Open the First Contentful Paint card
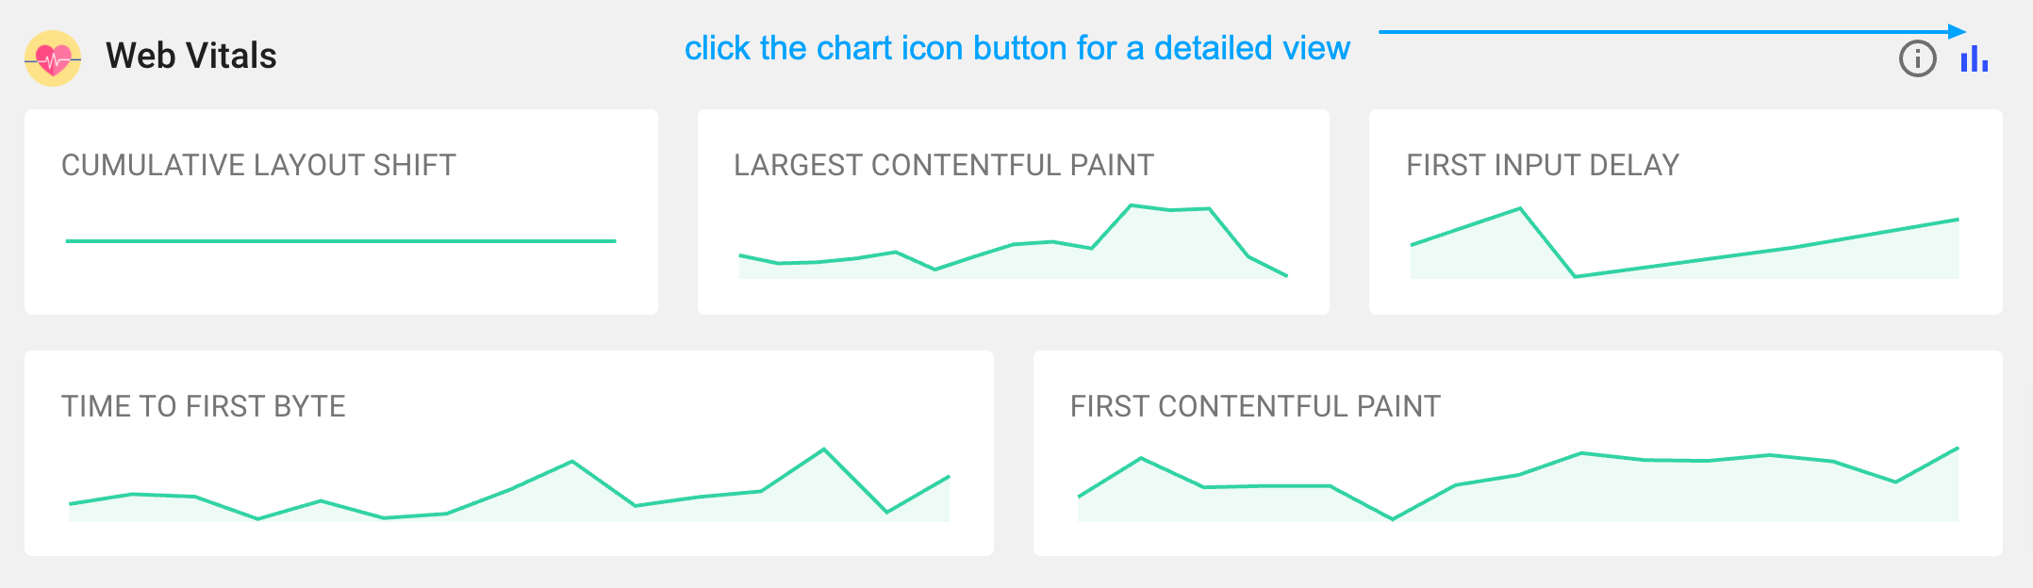Screen dimensions: 2033x588 coord(1518,453)
